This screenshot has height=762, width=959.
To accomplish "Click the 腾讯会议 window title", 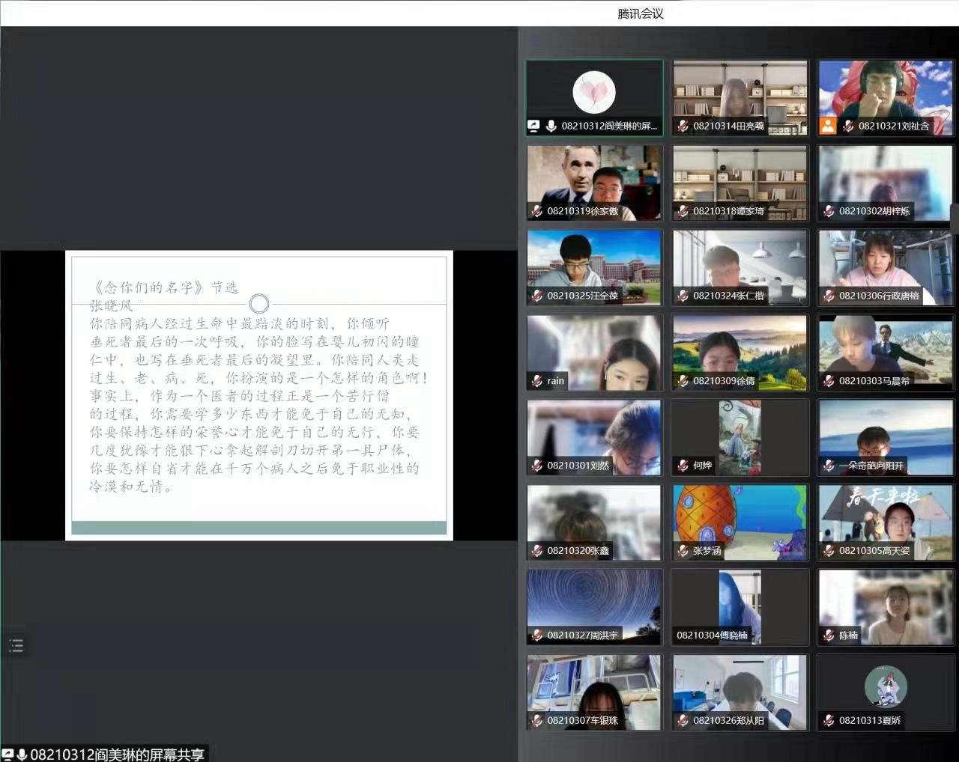I will [x=641, y=13].
